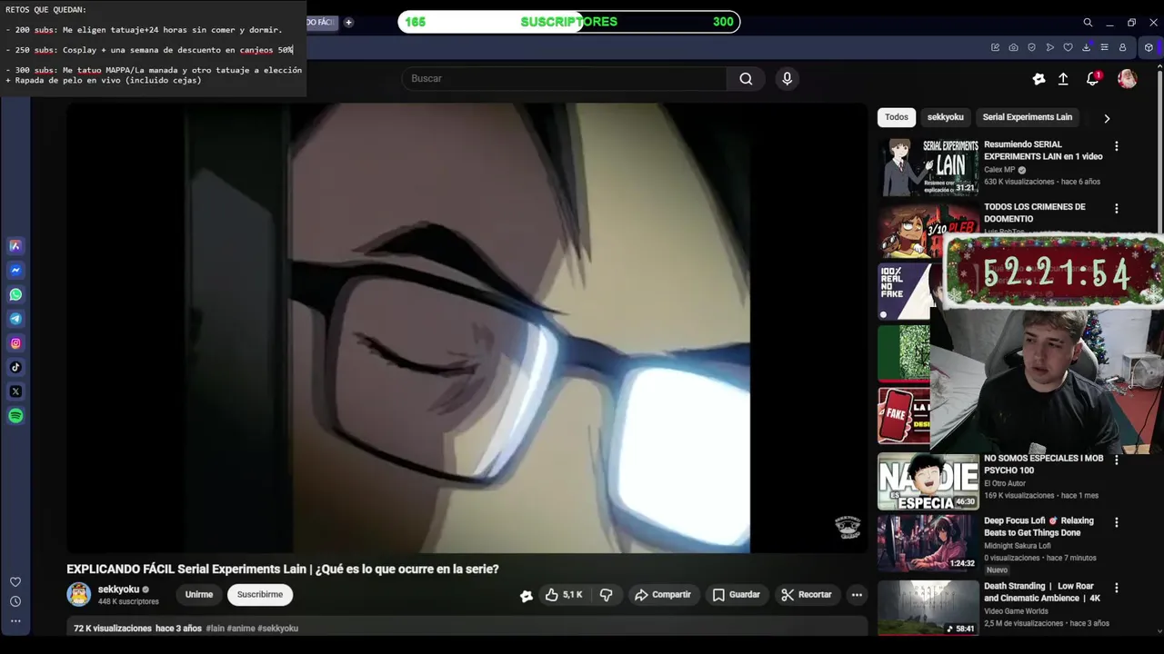Click the video title 'EXPLICANDO FÁCIL Serial Experiments Lain'
1164x654 pixels.
coord(283,570)
